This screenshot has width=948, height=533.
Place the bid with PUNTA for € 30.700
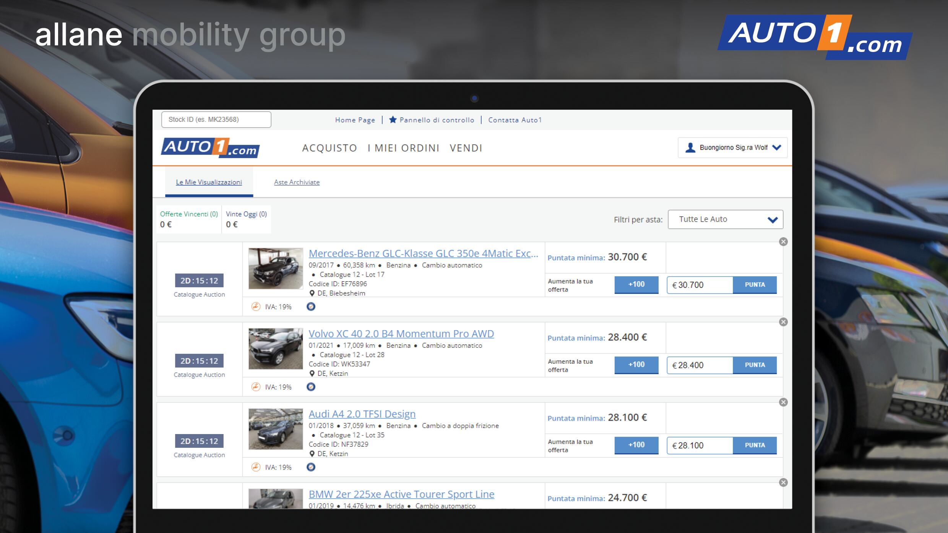point(755,285)
